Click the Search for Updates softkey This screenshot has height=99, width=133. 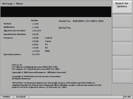(122, 7)
